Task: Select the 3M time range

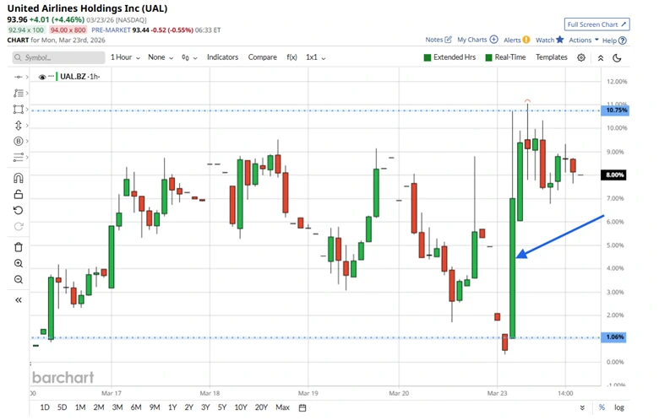Action: click(117, 407)
